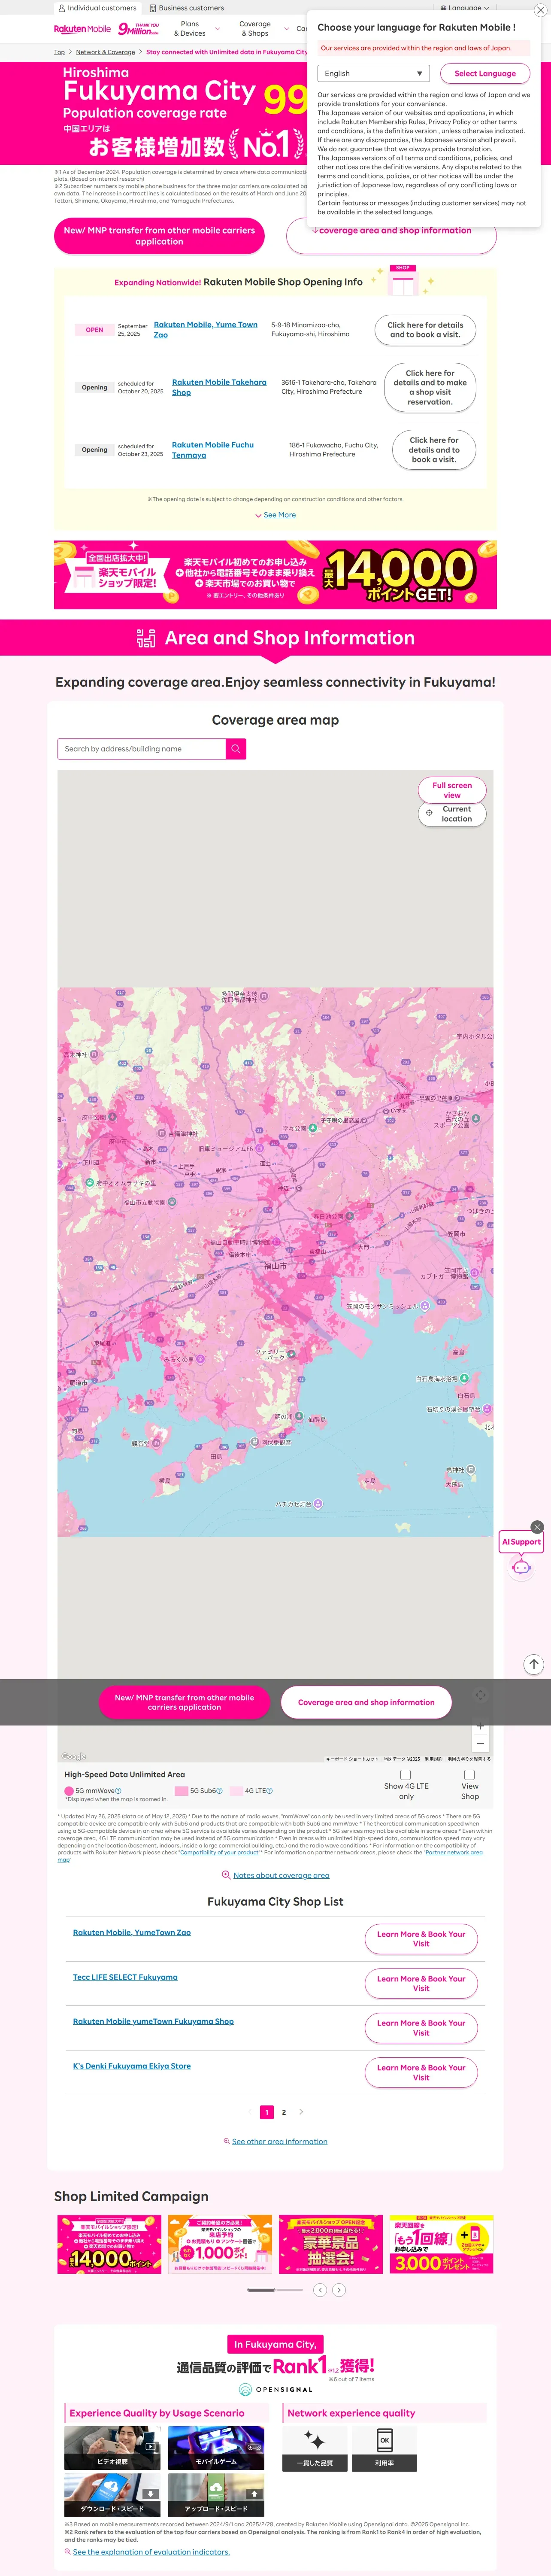The height and width of the screenshot is (2576, 551).
Task: Open Individual customers tab
Action: point(97,8)
